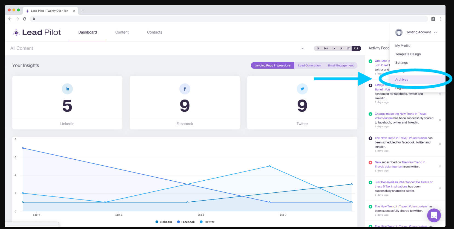Click the Facebook icon on the insights card

[185, 89]
